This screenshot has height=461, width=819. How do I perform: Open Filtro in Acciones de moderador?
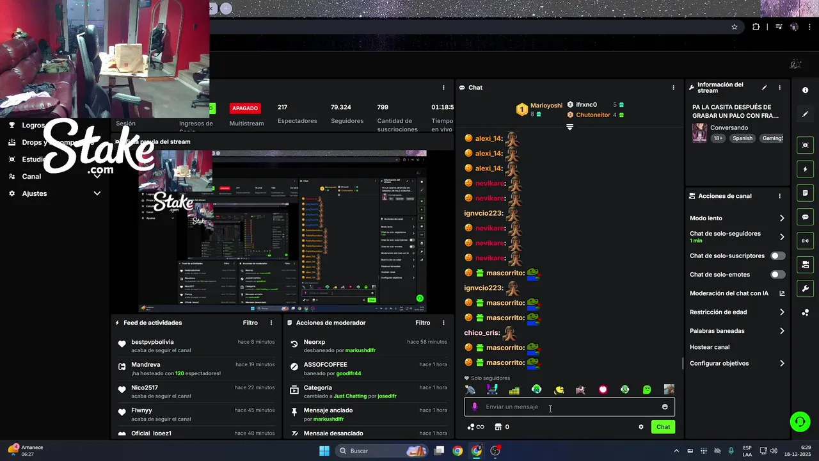coord(422,323)
